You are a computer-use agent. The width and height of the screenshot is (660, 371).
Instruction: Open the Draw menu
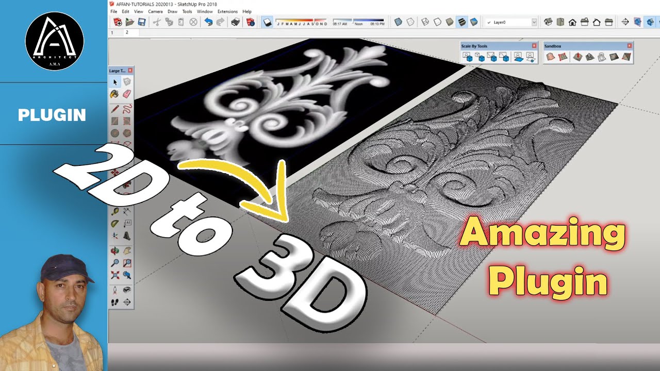coord(172,11)
